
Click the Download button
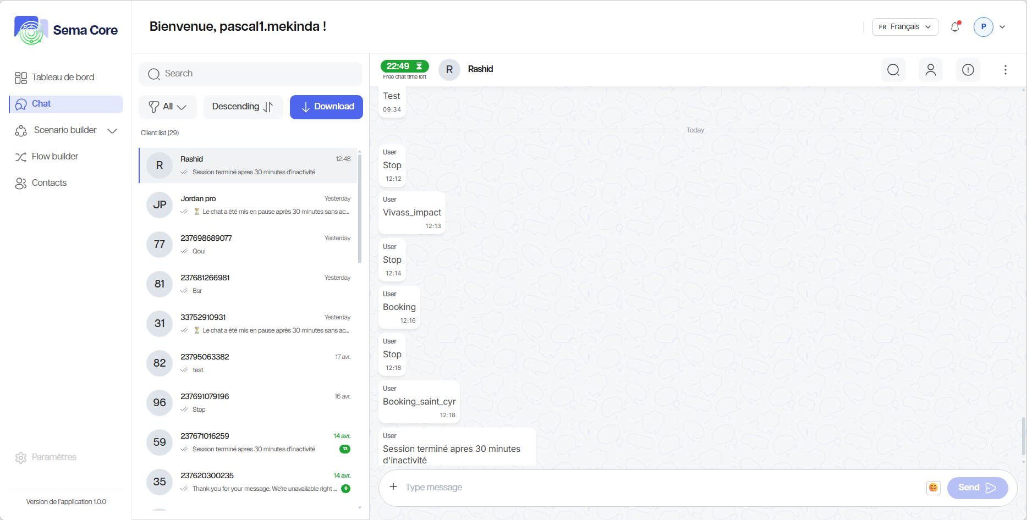click(x=326, y=107)
